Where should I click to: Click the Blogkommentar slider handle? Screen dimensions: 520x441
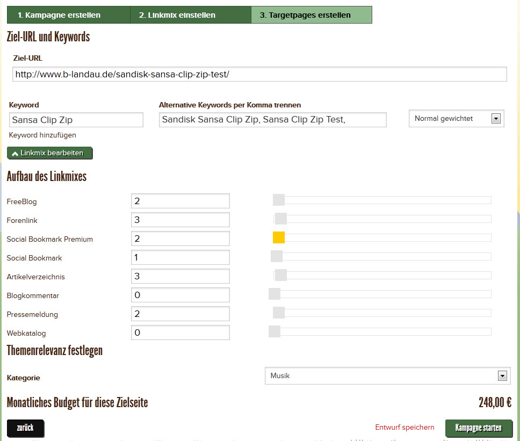[275, 294]
